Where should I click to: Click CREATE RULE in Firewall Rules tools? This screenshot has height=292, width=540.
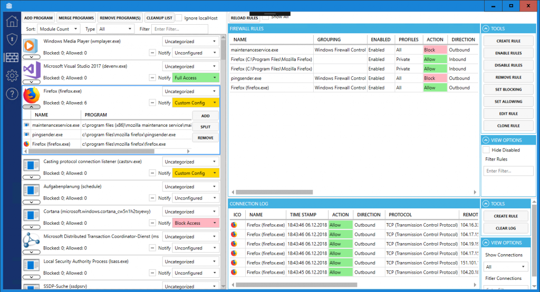click(508, 41)
